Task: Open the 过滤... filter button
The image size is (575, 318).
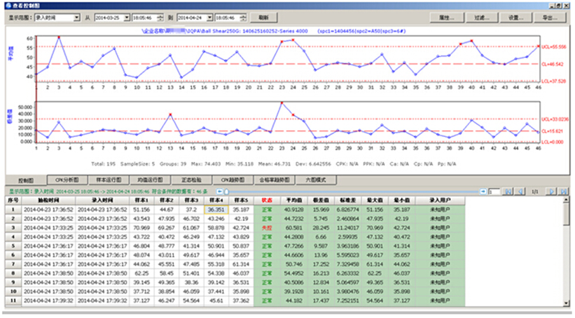Action: 481,18
